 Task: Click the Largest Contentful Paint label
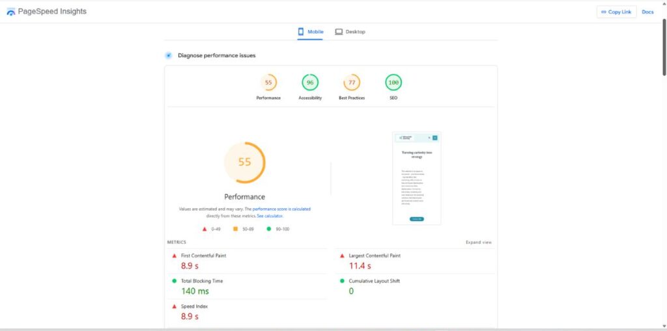click(375, 256)
